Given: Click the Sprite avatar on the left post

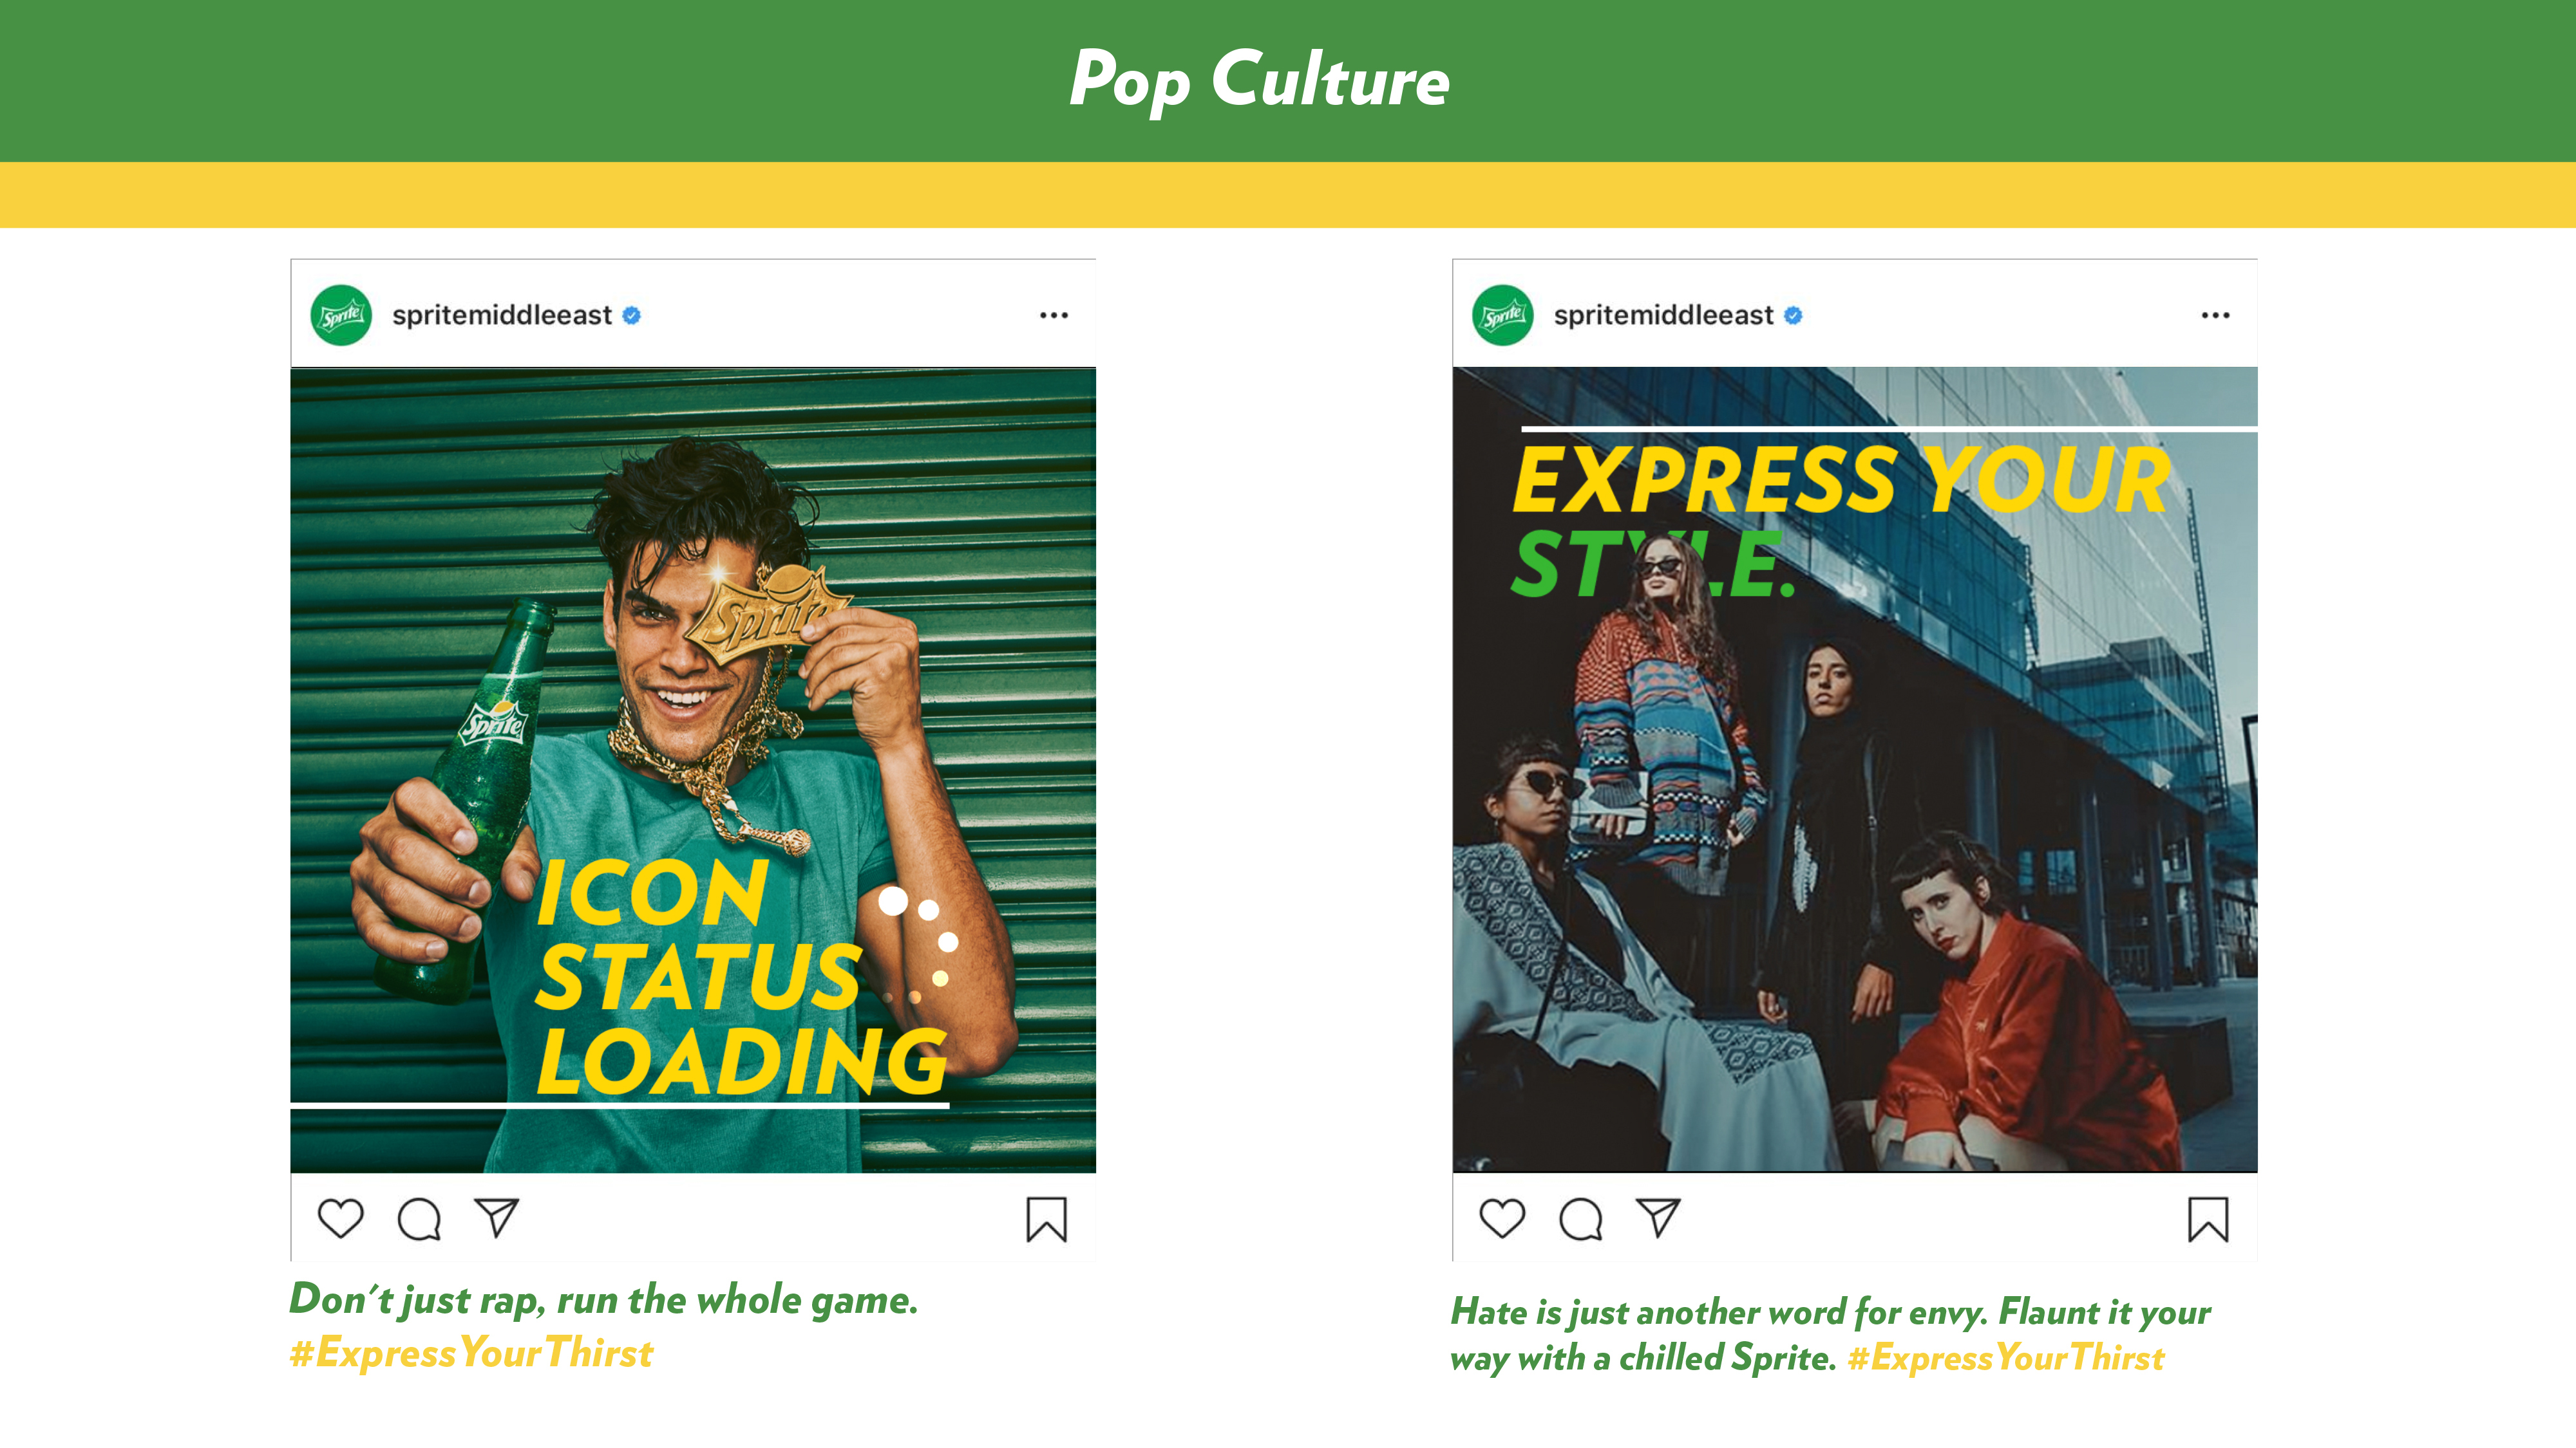Looking at the screenshot, I should 341,315.
